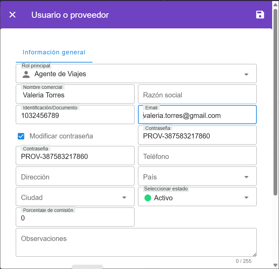Click into the Observaciones text area

[136, 243]
